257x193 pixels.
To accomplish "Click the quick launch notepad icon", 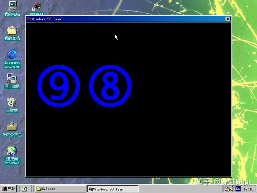I will [24, 189].
